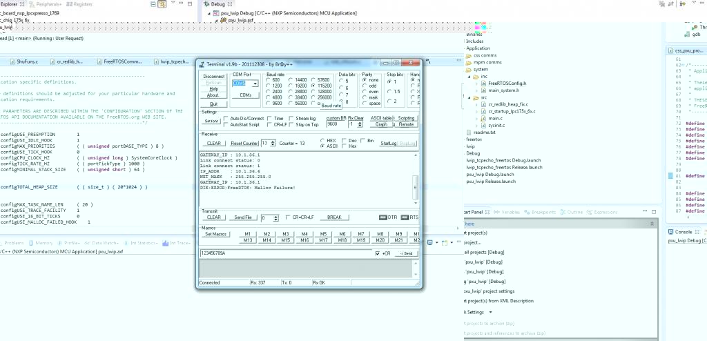Image resolution: width=707 pixels, height=341 pixels.
Task: Open Set Macros
Action: coord(216,234)
